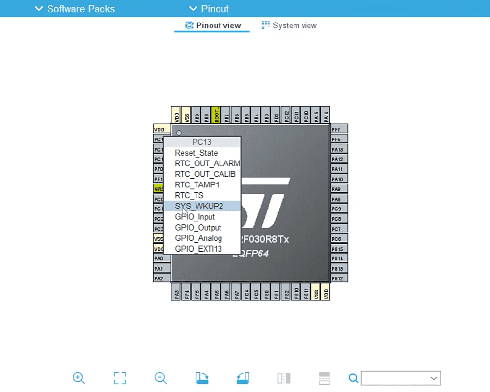The height and width of the screenshot is (392, 490).
Task: Set PC13 to SYS_WKUP2
Action: pos(202,206)
